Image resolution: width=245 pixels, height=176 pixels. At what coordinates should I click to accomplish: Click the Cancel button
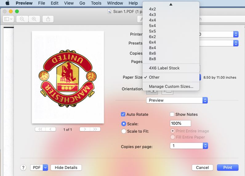click(x=202, y=168)
